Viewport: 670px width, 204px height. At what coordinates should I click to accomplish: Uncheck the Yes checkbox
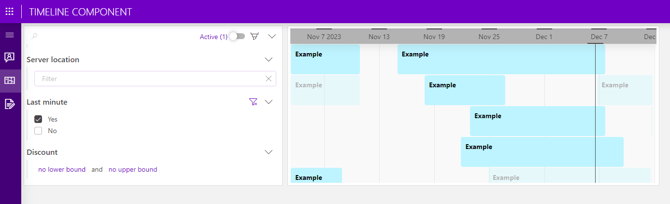38,119
